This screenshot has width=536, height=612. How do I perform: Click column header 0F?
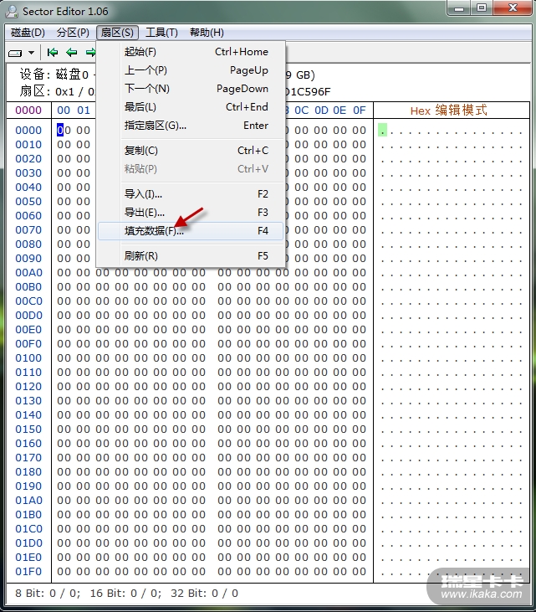click(359, 111)
